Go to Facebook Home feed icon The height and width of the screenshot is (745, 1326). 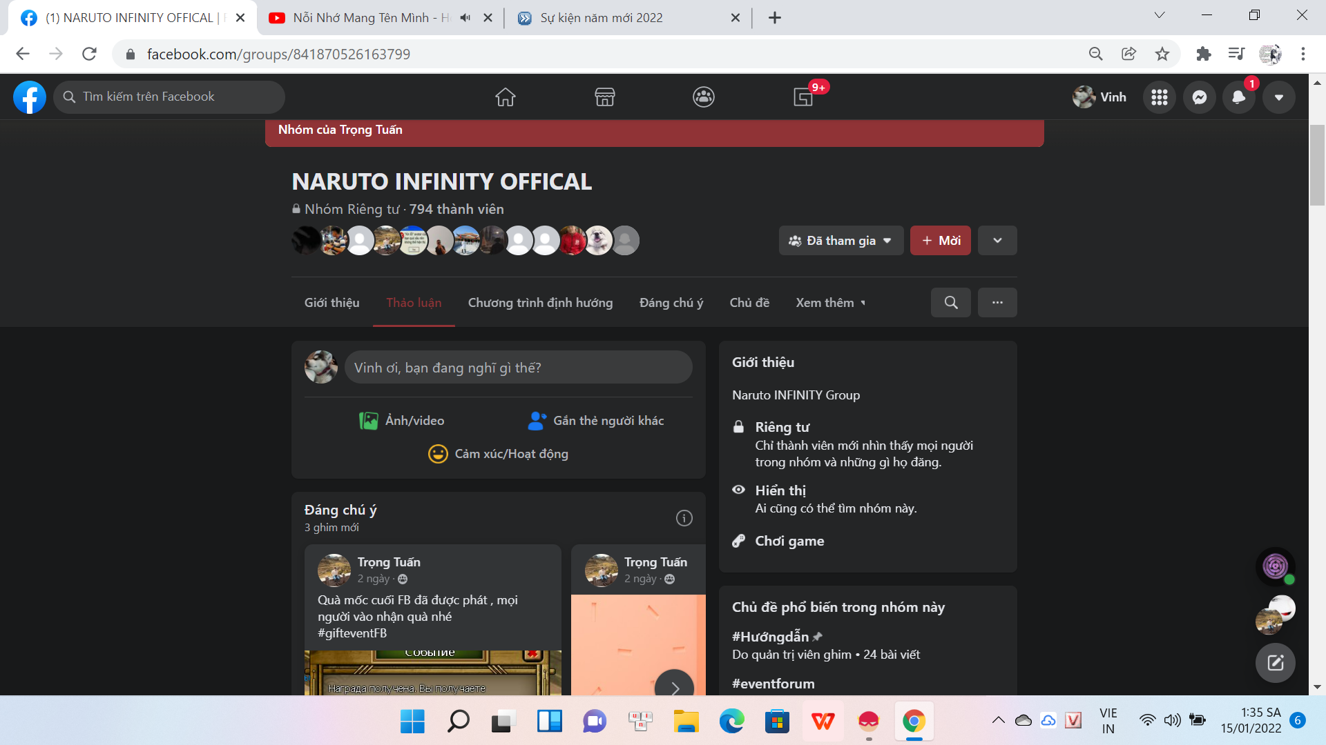pos(506,97)
